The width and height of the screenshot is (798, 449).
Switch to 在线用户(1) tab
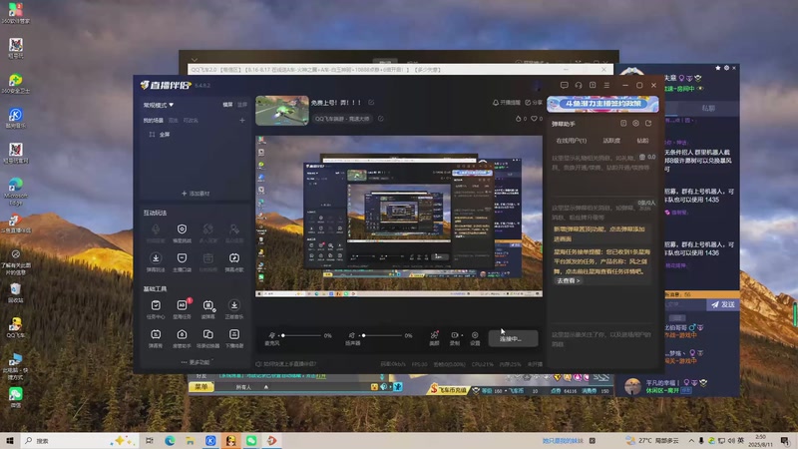tap(571, 141)
